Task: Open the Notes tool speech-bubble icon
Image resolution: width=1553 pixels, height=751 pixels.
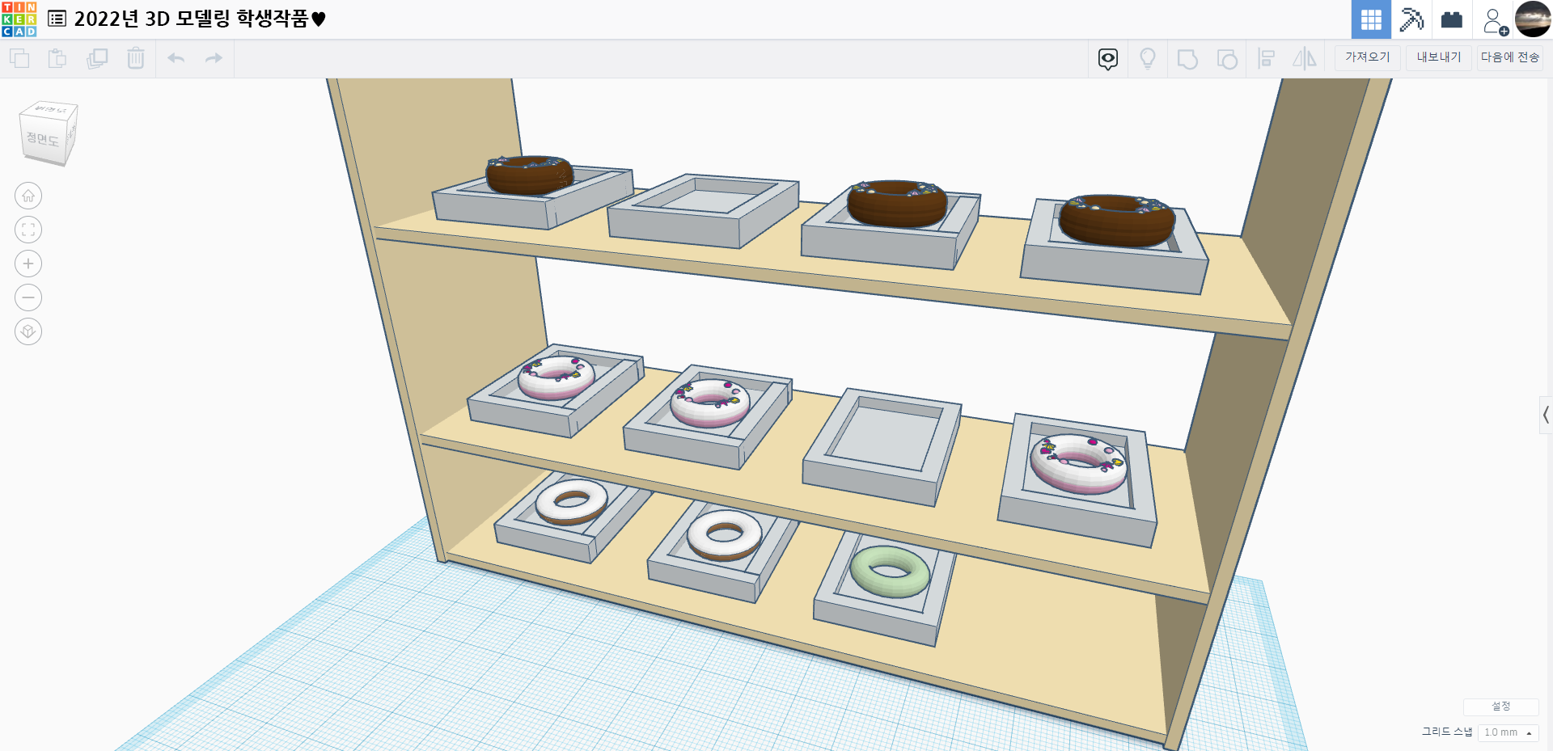Action: [x=1108, y=59]
